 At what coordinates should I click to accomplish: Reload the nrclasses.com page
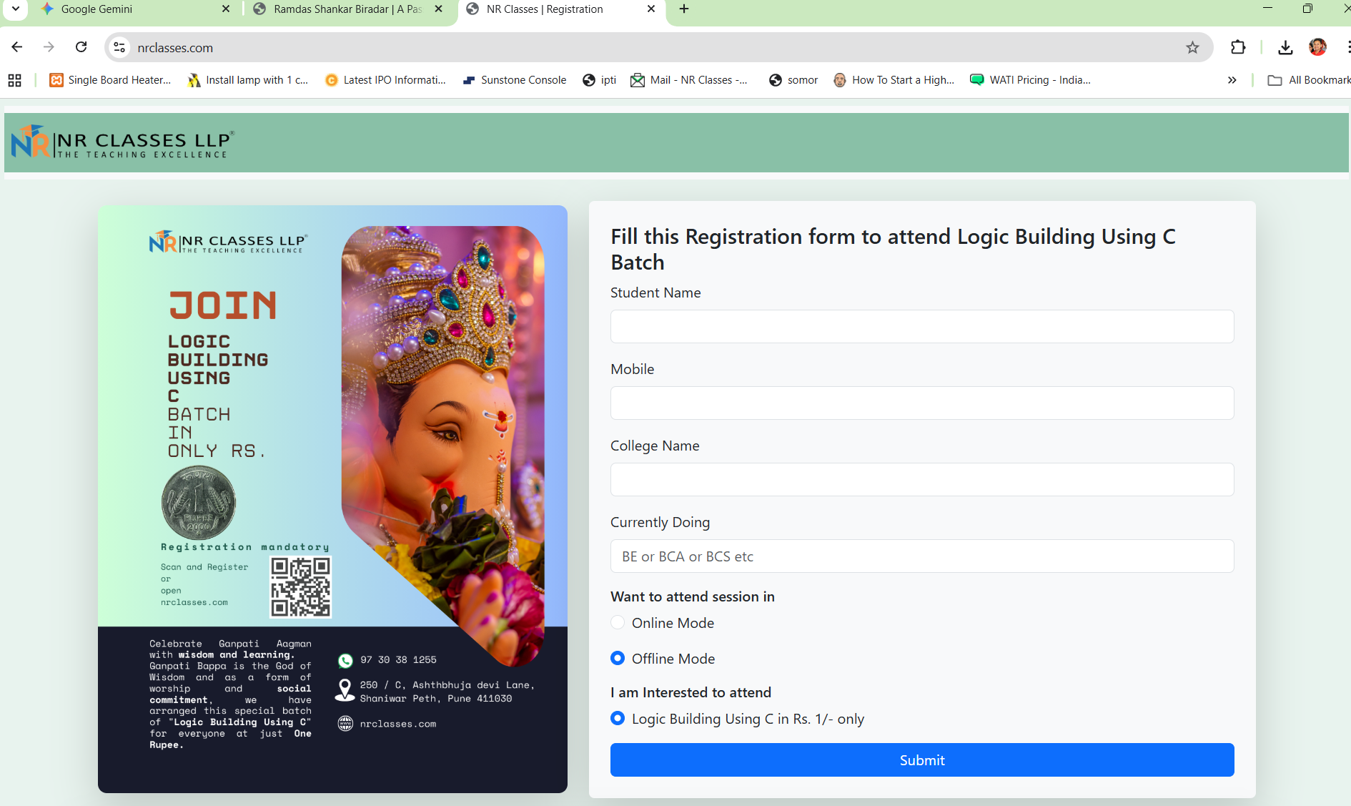click(x=81, y=47)
